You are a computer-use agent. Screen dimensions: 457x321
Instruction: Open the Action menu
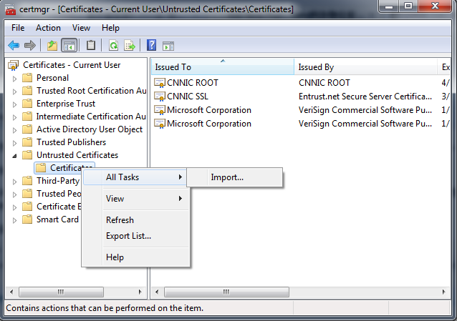(48, 28)
